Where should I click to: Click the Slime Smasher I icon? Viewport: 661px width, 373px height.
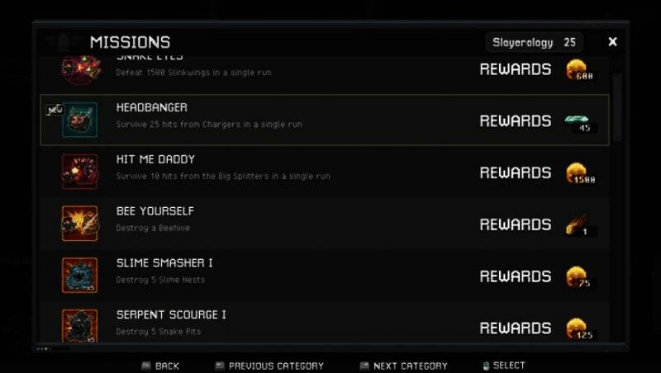pos(79,276)
